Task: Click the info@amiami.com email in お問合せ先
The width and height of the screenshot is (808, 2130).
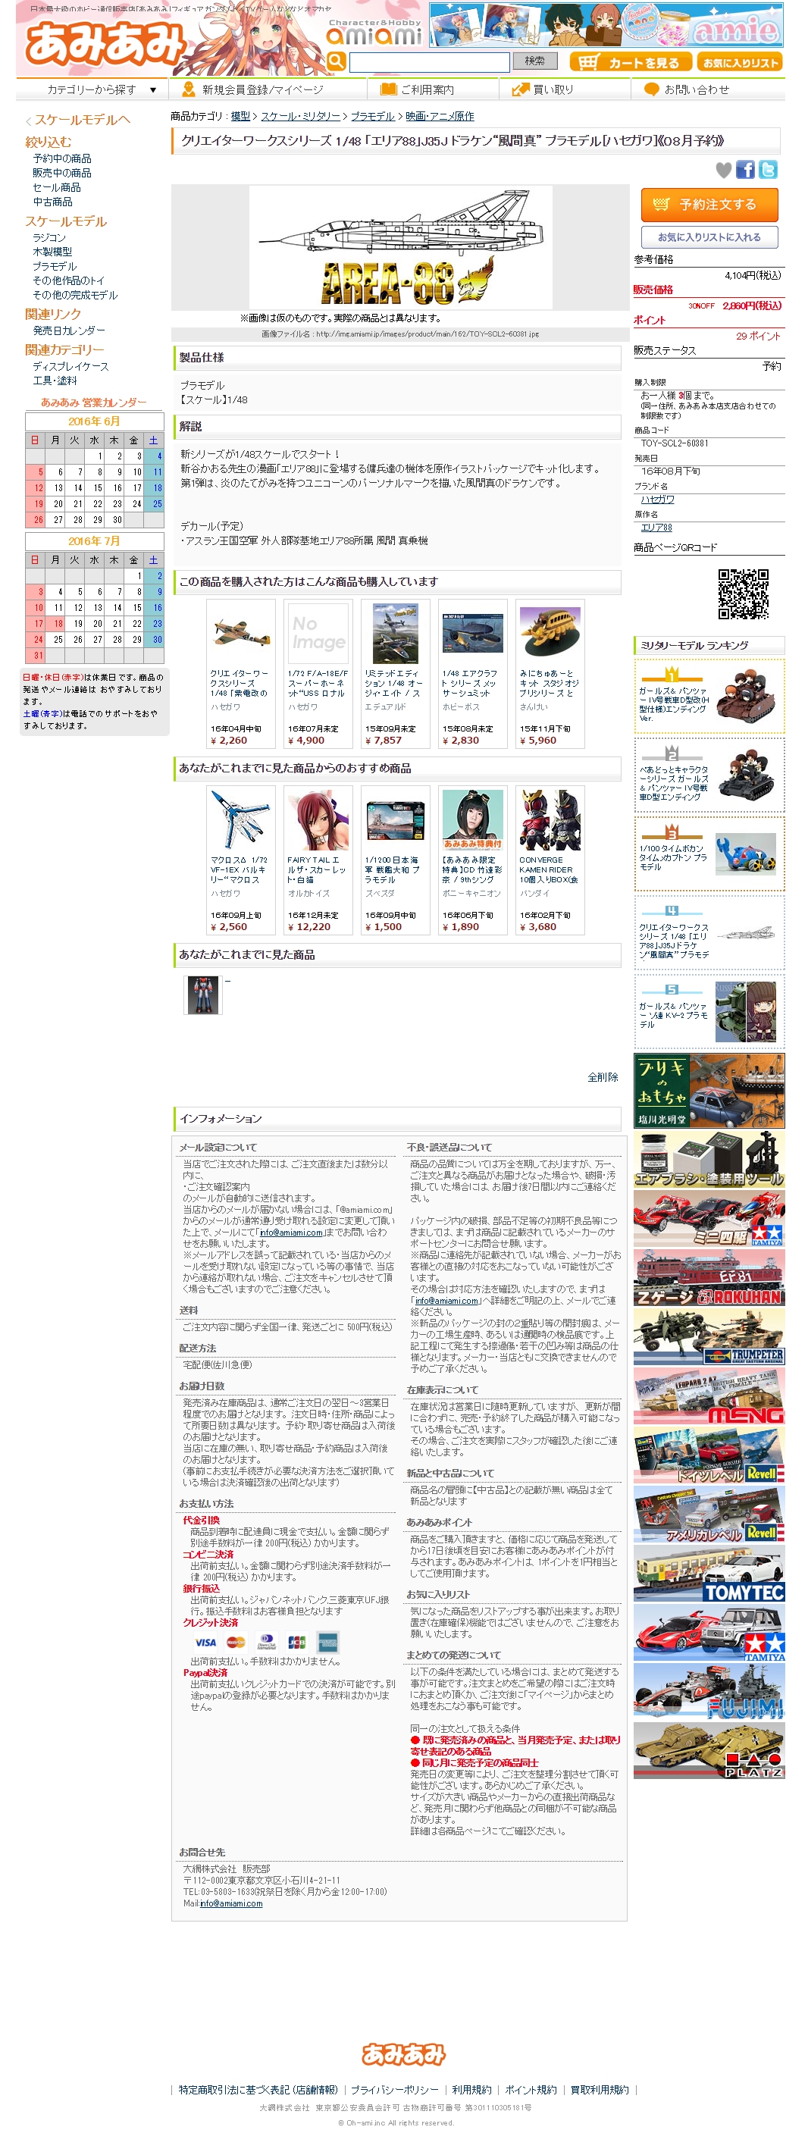Action: pyautogui.click(x=230, y=1903)
